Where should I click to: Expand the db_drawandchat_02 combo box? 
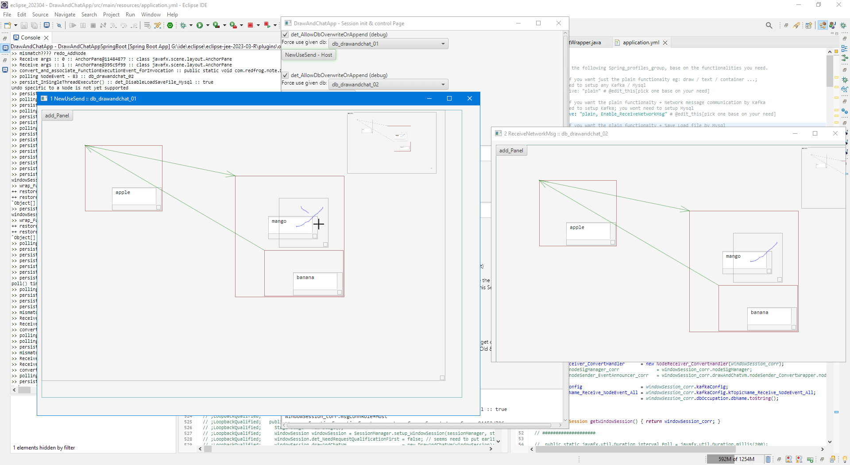[388, 85]
